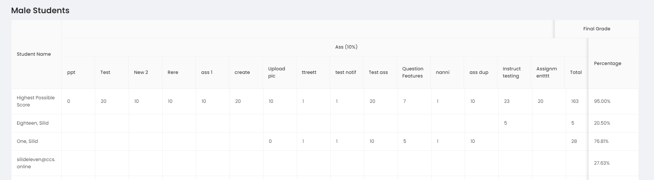This screenshot has width=654, height=180.
Task: Click the 'ttreett' column header
Action: (x=309, y=72)
